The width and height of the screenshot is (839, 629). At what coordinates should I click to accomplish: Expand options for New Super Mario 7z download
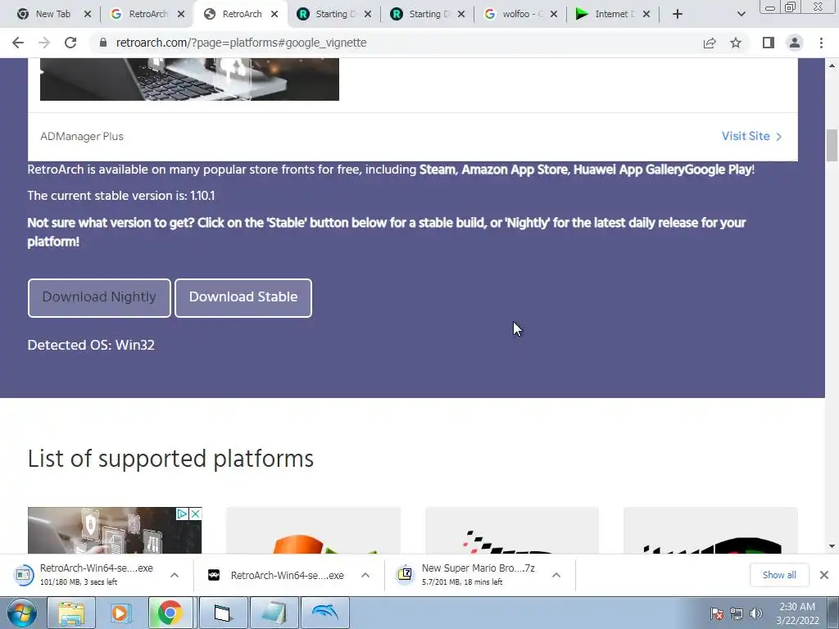coord(556,575)
